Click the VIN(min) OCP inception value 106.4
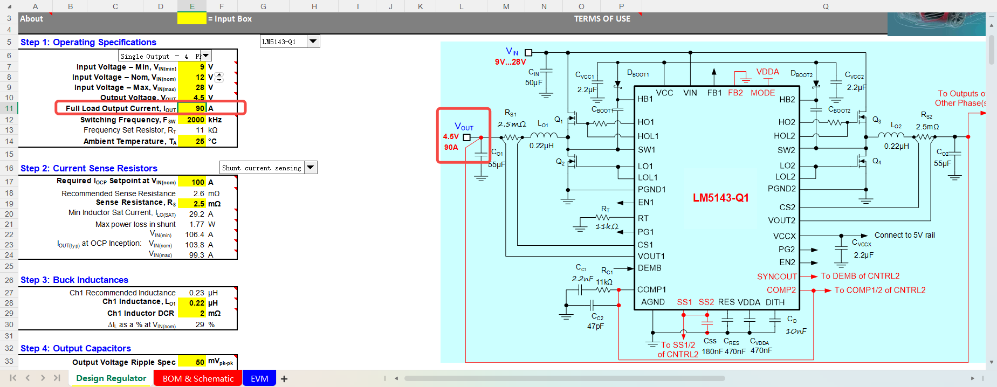Viewport: 997px width, 387px height. pyautogui.click(x=195, y=234)
